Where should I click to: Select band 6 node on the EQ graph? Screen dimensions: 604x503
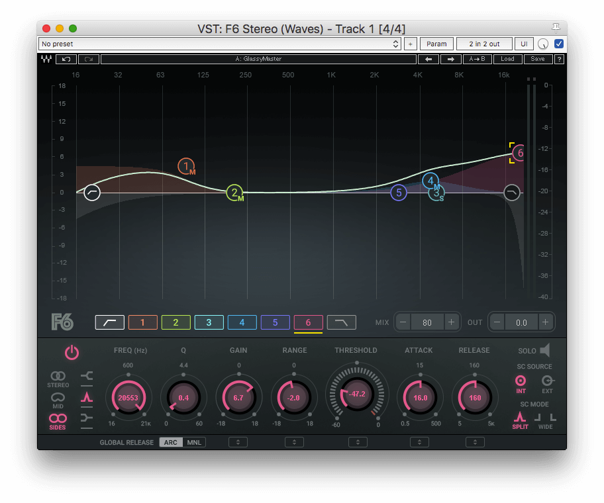coord(519,153)
